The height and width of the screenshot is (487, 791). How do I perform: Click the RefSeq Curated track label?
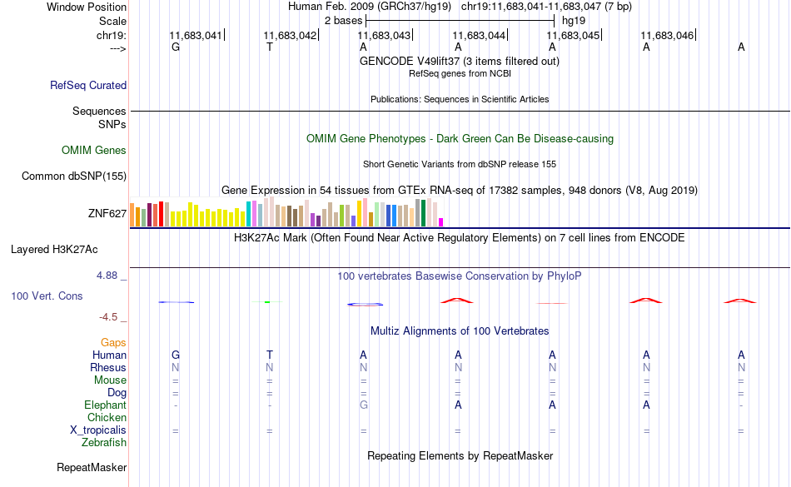point(88,85)
